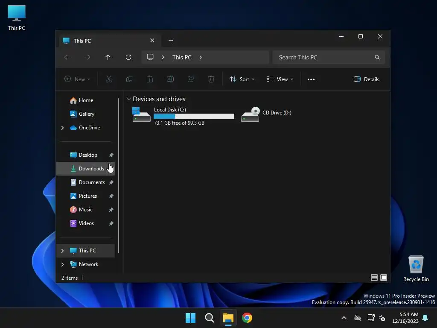
Task: Click the Copy icon in toolbar
Action: pos(129,79)
